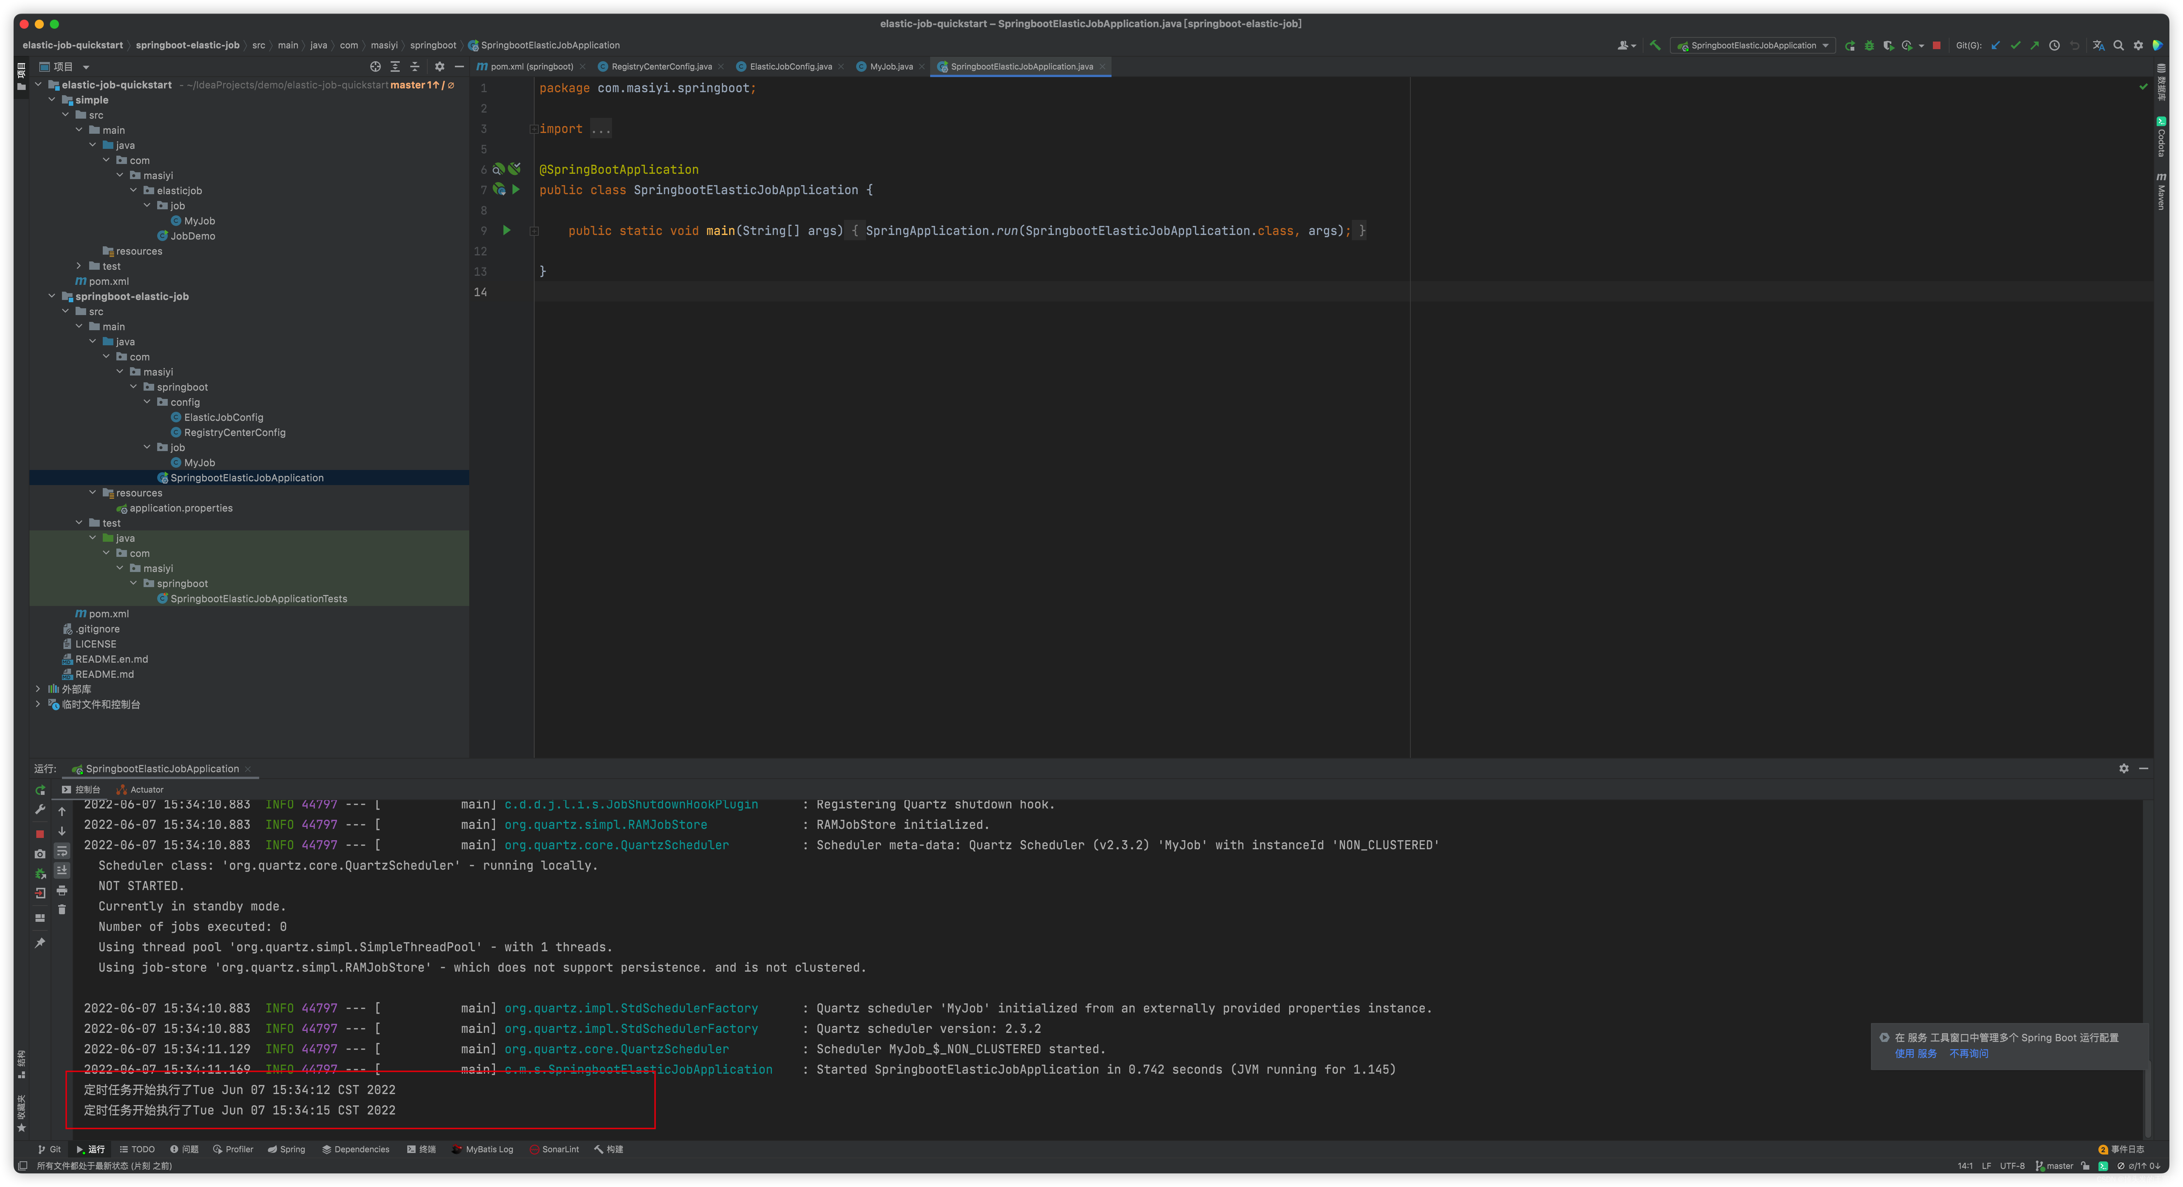2183x1187 pixels.
Task: Click the 使用 服务 link in notification
Action: click(1915, 1054)
